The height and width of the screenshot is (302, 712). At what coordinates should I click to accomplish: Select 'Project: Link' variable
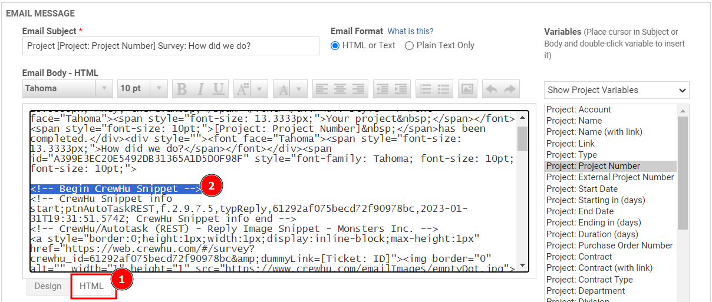571,144
